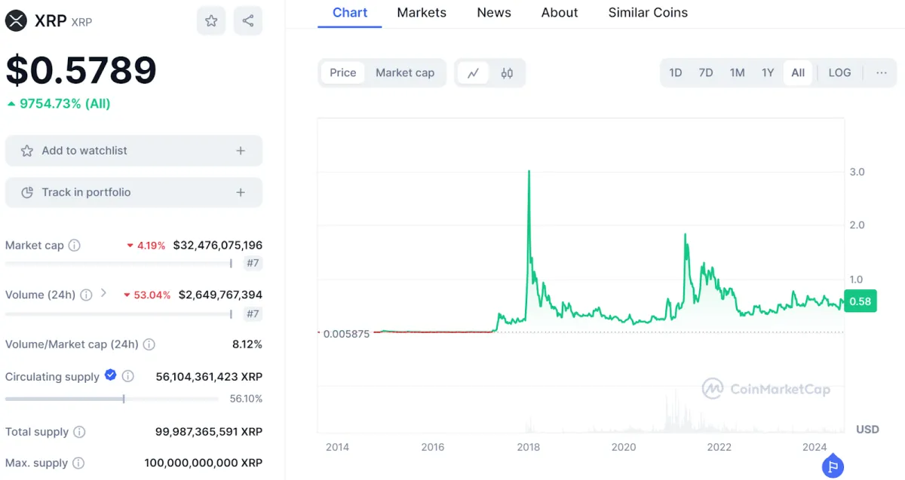Viewport: 905px width, 480px height.
Task: Click market cap value $32,476,075,196
Action: tap(218, 246)
